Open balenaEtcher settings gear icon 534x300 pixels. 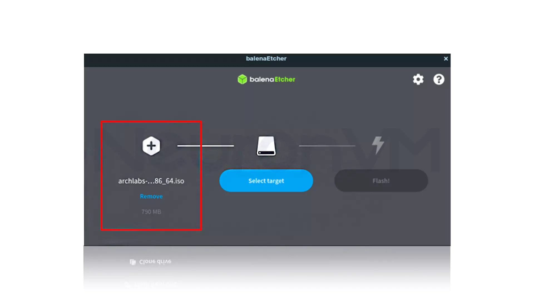click(418, 79)
